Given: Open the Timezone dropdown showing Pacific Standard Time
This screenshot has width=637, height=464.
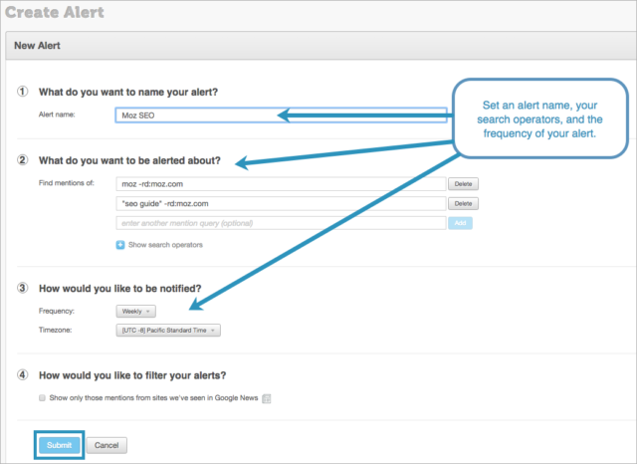Looking at the screenshot, I should point(167,331).
